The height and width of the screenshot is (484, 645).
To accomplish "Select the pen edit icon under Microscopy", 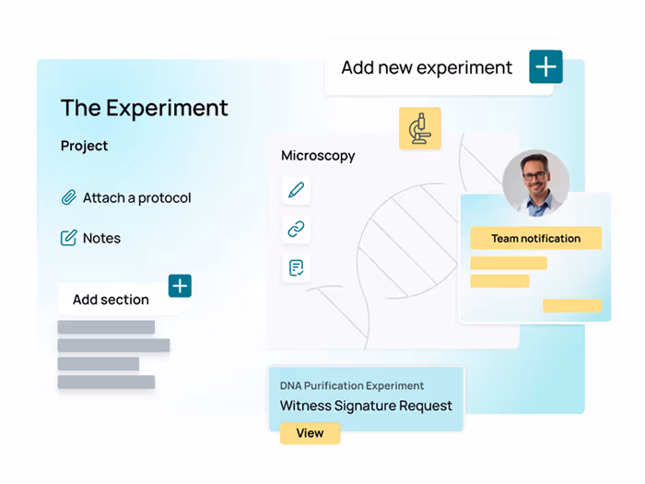I will (x=296, y=190).
